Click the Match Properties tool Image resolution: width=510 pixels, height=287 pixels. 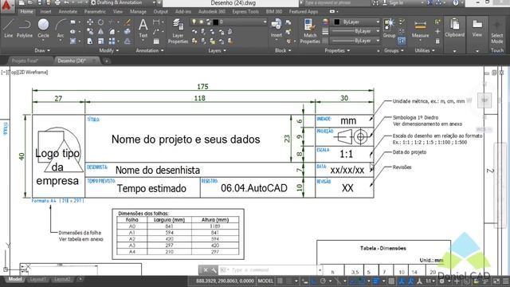310,31
